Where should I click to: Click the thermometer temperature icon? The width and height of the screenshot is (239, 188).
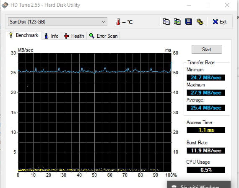(118, 22)
